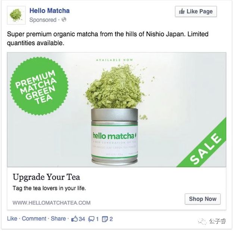Open the Upgrade Your Tea headline
This screenshot has width=233, height=231.
tap(46, 177)
